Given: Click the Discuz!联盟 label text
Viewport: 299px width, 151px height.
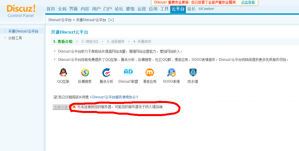Looking at the screenshot, I should pyautogui.click(x=128, y=81).
